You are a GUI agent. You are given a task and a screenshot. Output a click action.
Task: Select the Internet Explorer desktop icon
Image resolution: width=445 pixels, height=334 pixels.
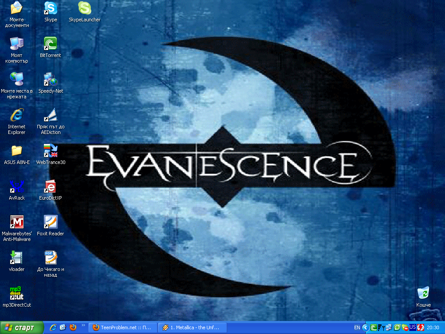[17, 121]
